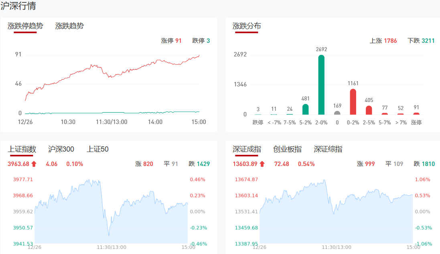Select the 涨跌停趋势 tab

[25, 26]
